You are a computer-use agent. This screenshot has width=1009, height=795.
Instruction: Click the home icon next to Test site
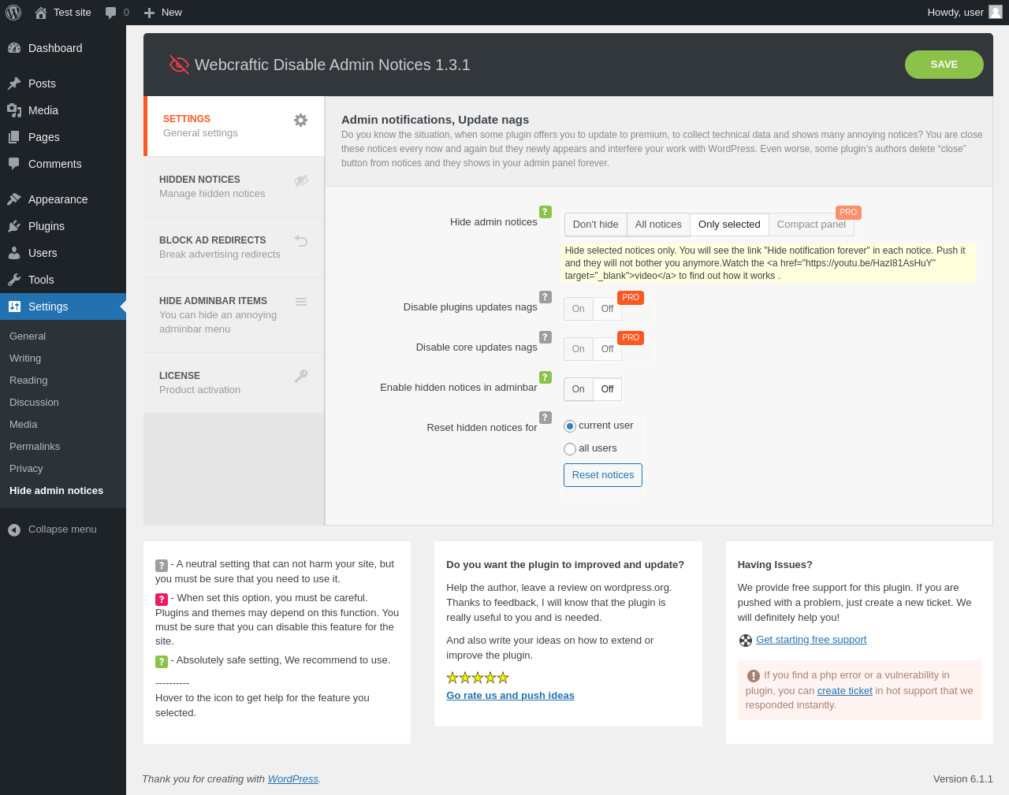point(41,13)
